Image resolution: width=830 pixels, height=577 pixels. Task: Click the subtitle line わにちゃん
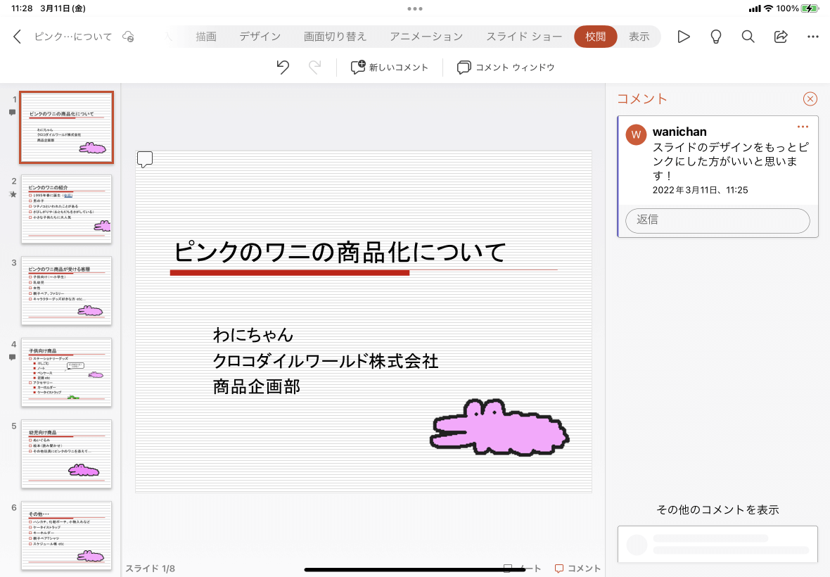click(253, 334)
